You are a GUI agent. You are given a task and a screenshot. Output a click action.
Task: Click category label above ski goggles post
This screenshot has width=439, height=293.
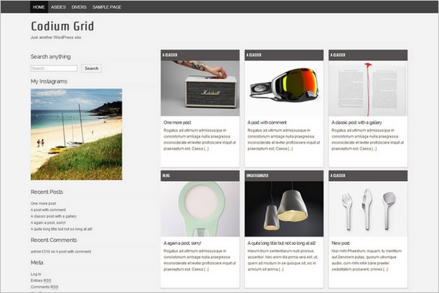coord(254,55)
